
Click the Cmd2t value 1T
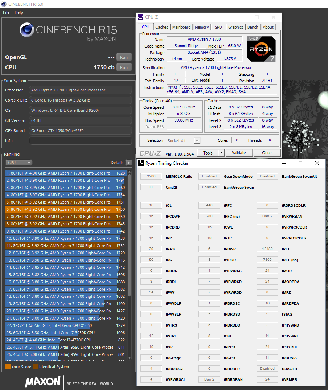(151, 187)
